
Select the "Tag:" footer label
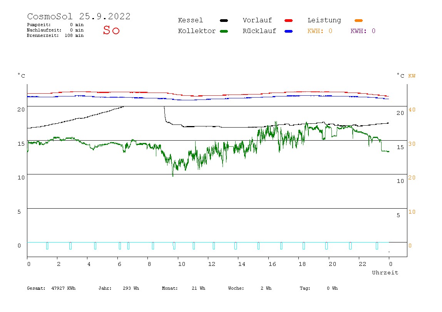point(305,288)
